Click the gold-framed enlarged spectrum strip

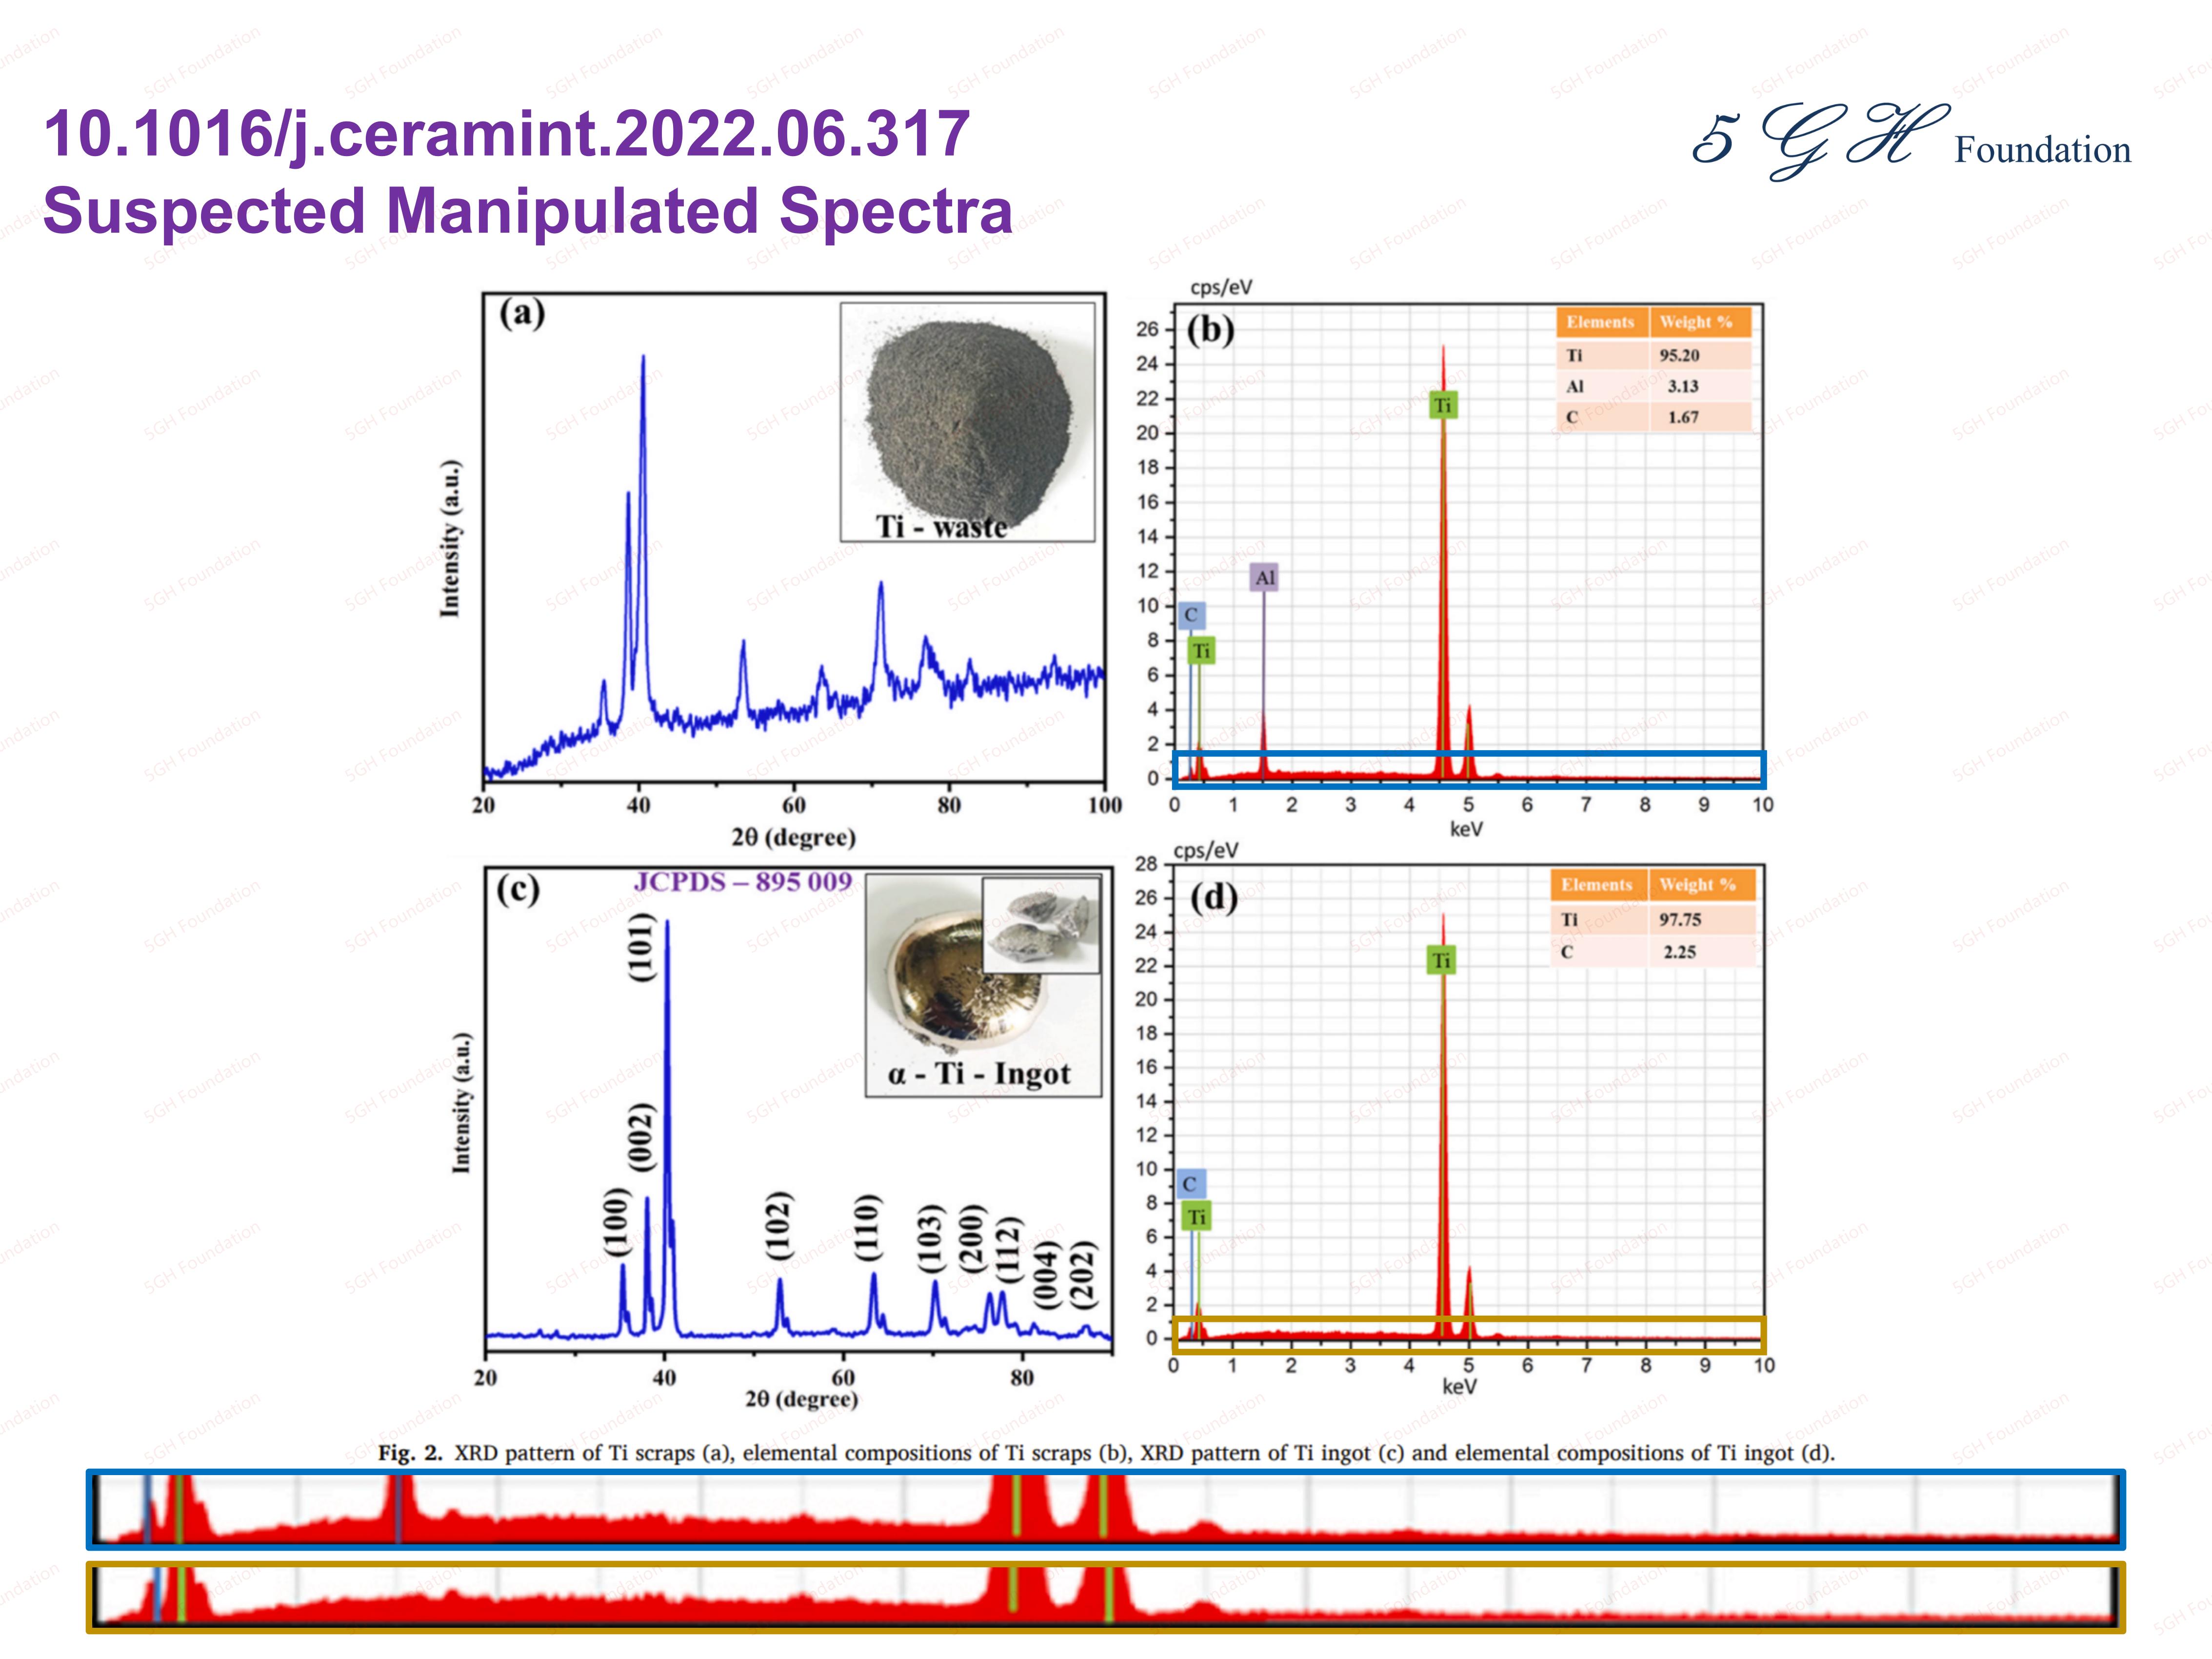click(1105, 1596)
